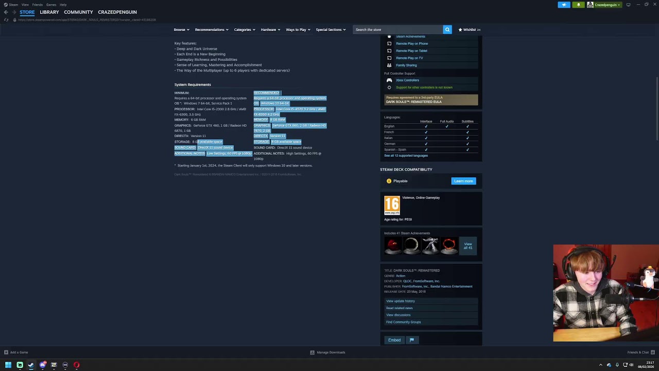Viewport: 659px width, 371px height.
Task: Expand the Hardware dropdown
Action: point(270,29)
